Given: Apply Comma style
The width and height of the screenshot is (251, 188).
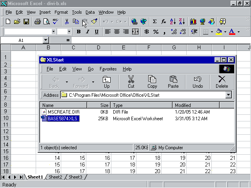Looking at the screenshot, I should [x=164, y=33].
